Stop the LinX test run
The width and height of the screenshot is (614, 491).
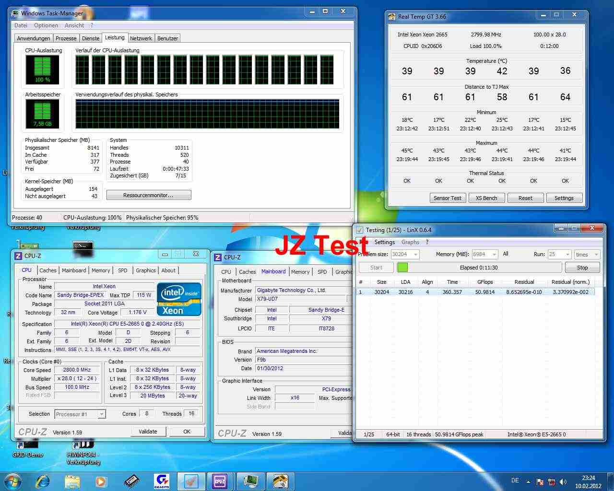point(582,268)
